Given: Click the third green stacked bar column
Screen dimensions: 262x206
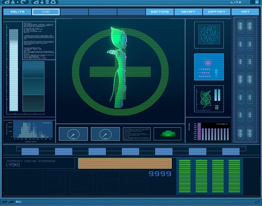Looking at the screenshot, I should pos(218,176).
